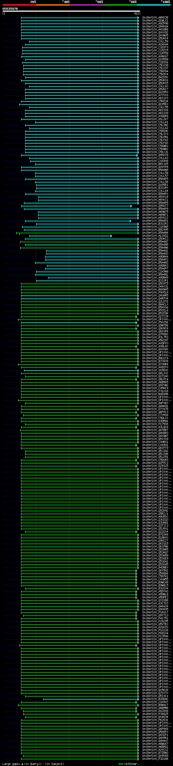
Task: Open hit UniRef100_Q1WLX1
Action: [155, 21]
